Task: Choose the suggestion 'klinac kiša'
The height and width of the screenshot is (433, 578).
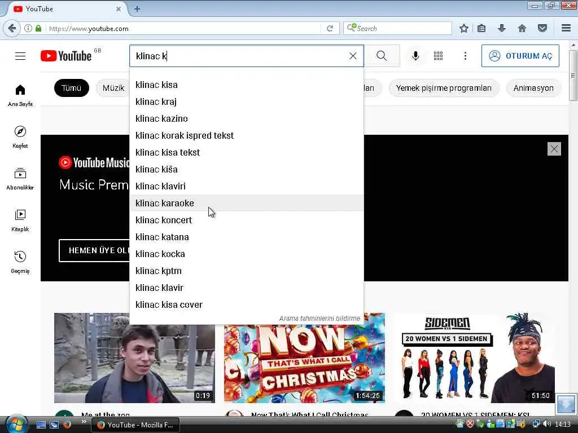Action: [x=246, y=169]
